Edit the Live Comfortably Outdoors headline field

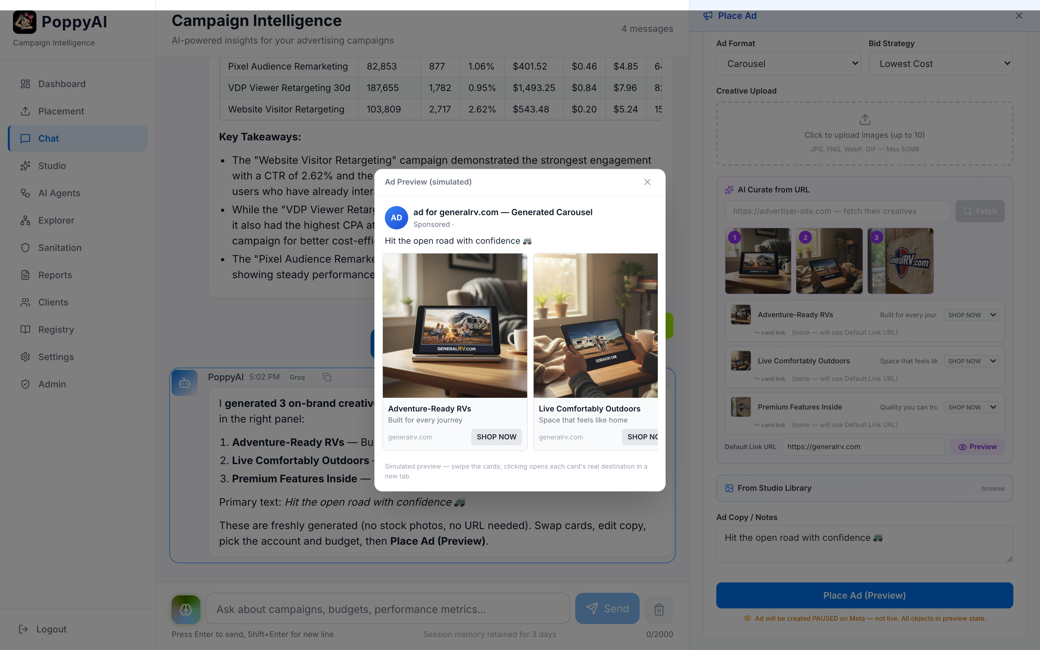tap(815, 361)
